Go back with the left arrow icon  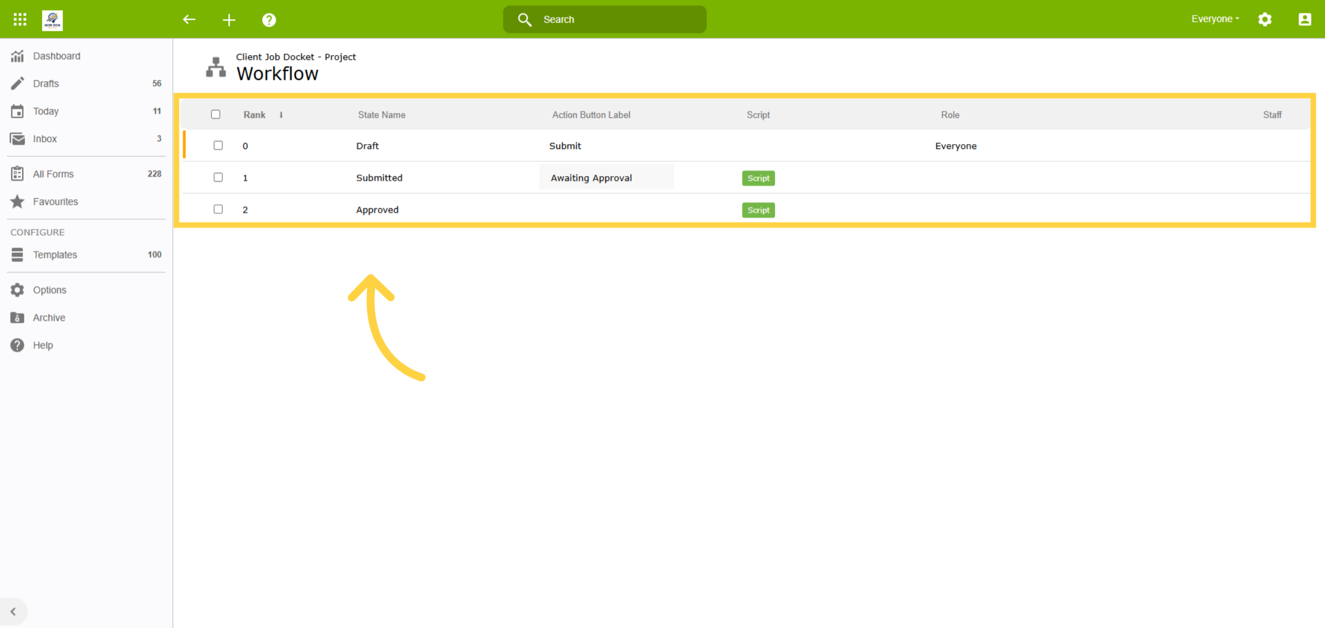tap(189, 19)
